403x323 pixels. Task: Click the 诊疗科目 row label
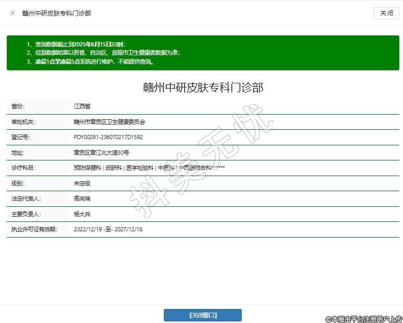tap(23, 168)
